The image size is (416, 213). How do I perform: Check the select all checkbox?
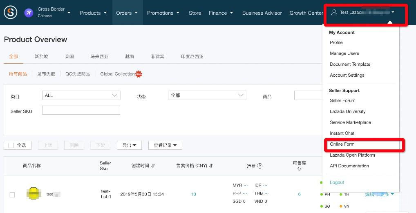click(x=11, y=145)
